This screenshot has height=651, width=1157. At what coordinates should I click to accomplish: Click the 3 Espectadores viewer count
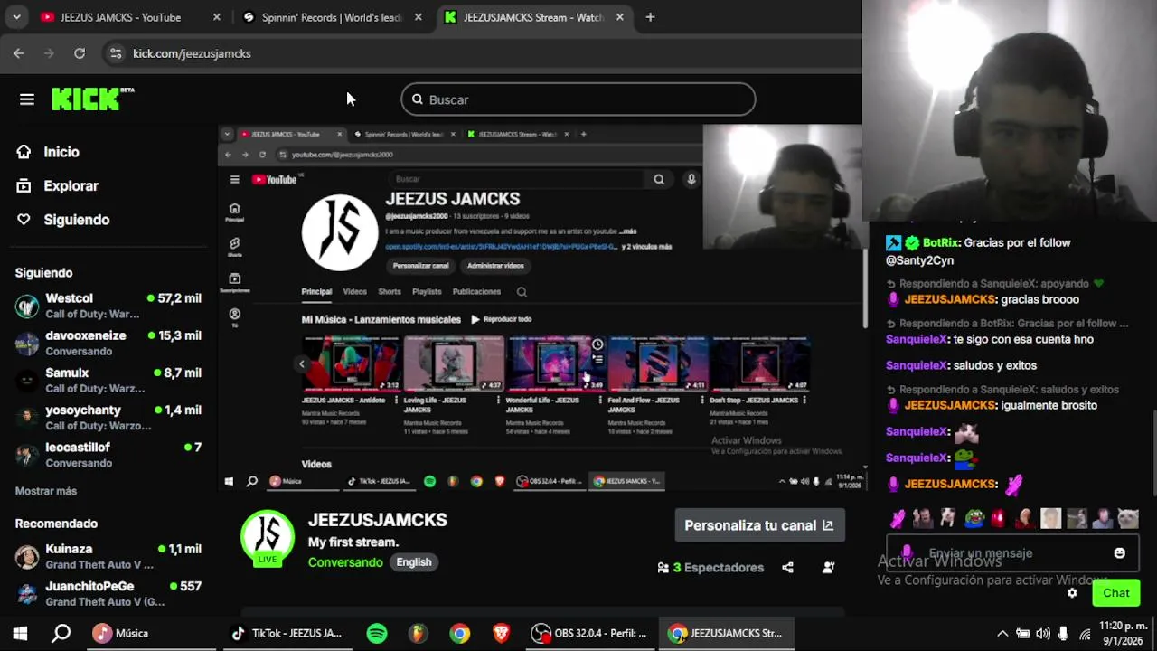(x=711, y=568)
